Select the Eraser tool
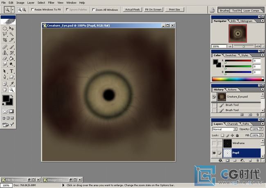This screenshot has width=266, height=188. pyautogui.click(x=5, y=59)
